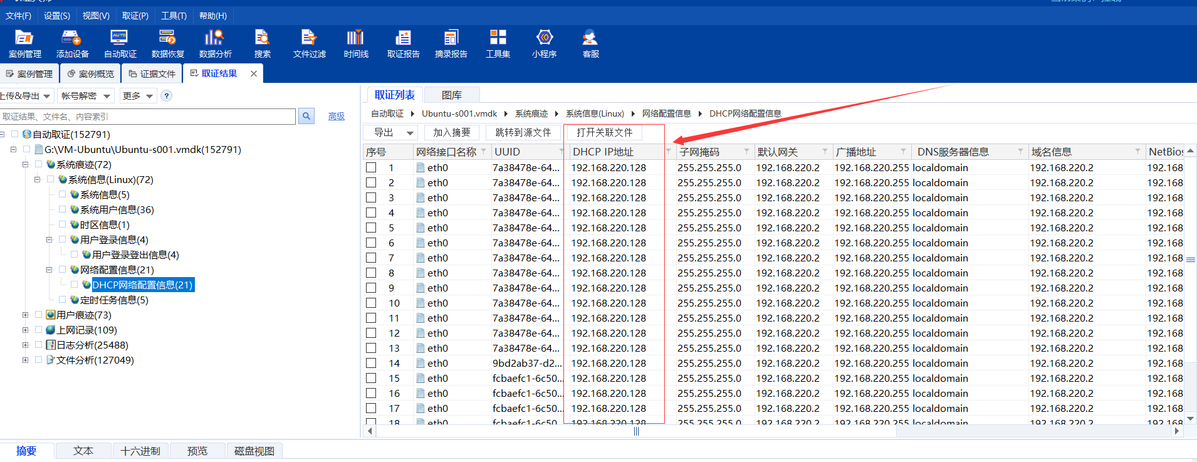Image resolution: width=1197 pixels, height=462 pixels.
Task: Open the 数据恢复 tool
Action: coord(168,44)
